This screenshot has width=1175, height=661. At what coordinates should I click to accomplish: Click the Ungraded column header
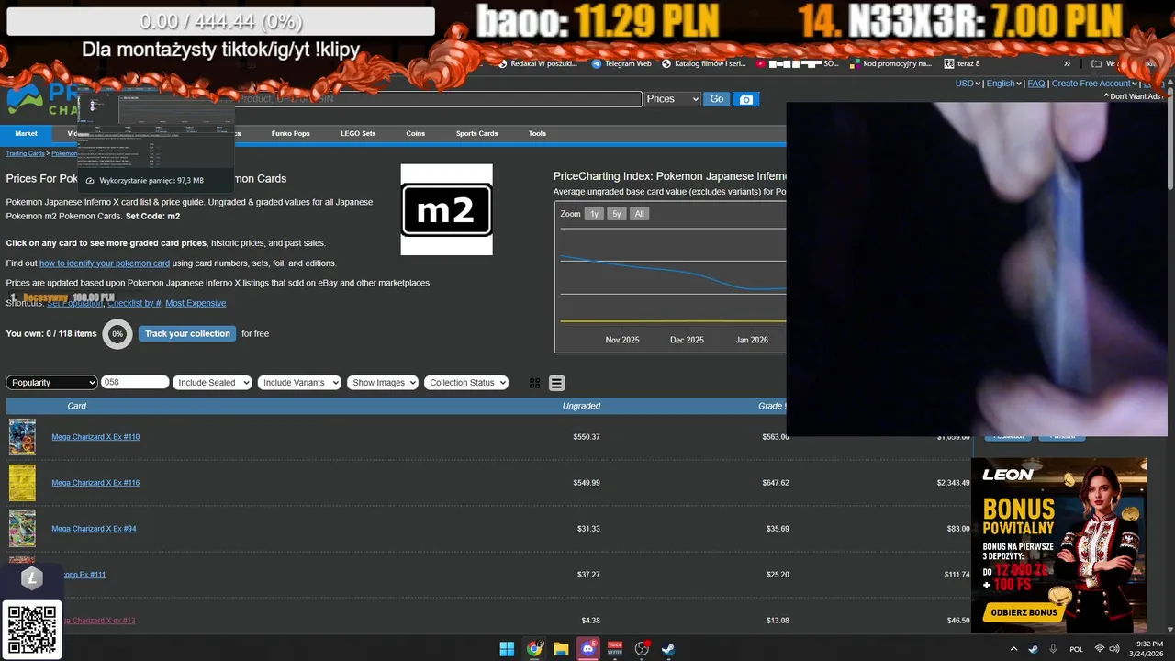coord(581,406)
